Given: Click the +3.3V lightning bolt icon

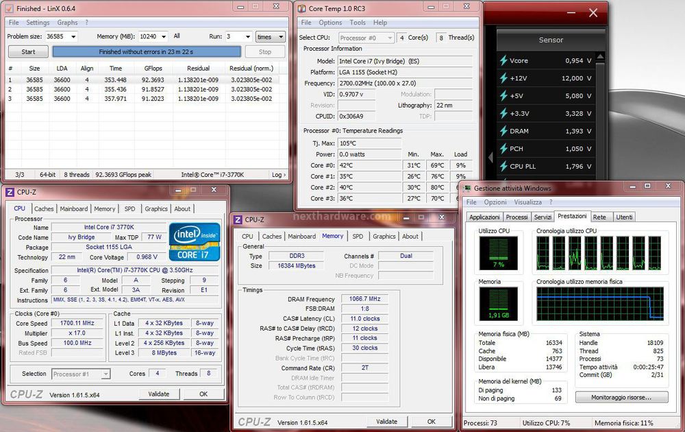Looking at the screenshot, I should tap(503, 113).
